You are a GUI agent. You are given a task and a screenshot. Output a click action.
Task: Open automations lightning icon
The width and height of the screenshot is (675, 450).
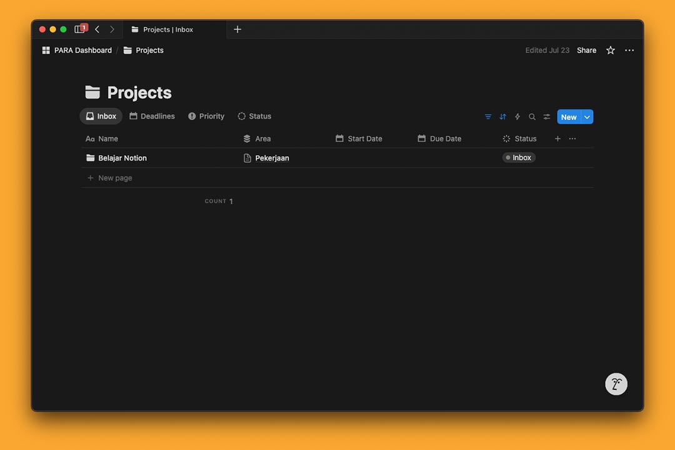(x=517, y=117)
